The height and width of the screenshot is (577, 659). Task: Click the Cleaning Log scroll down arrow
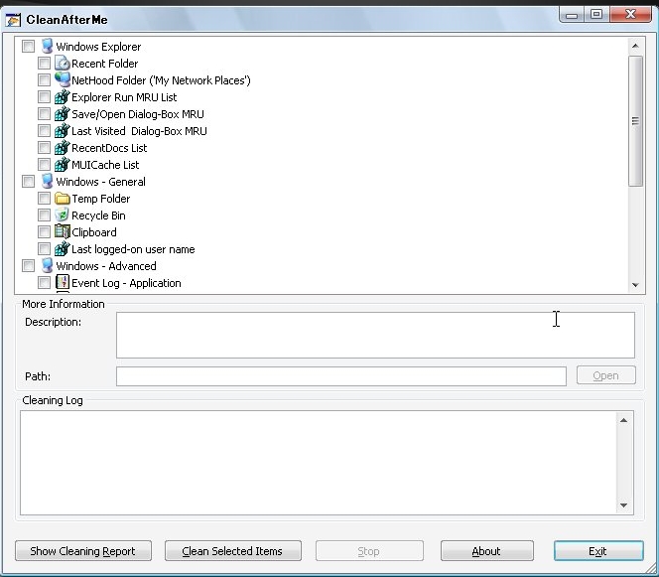click(x=624, y=505)
